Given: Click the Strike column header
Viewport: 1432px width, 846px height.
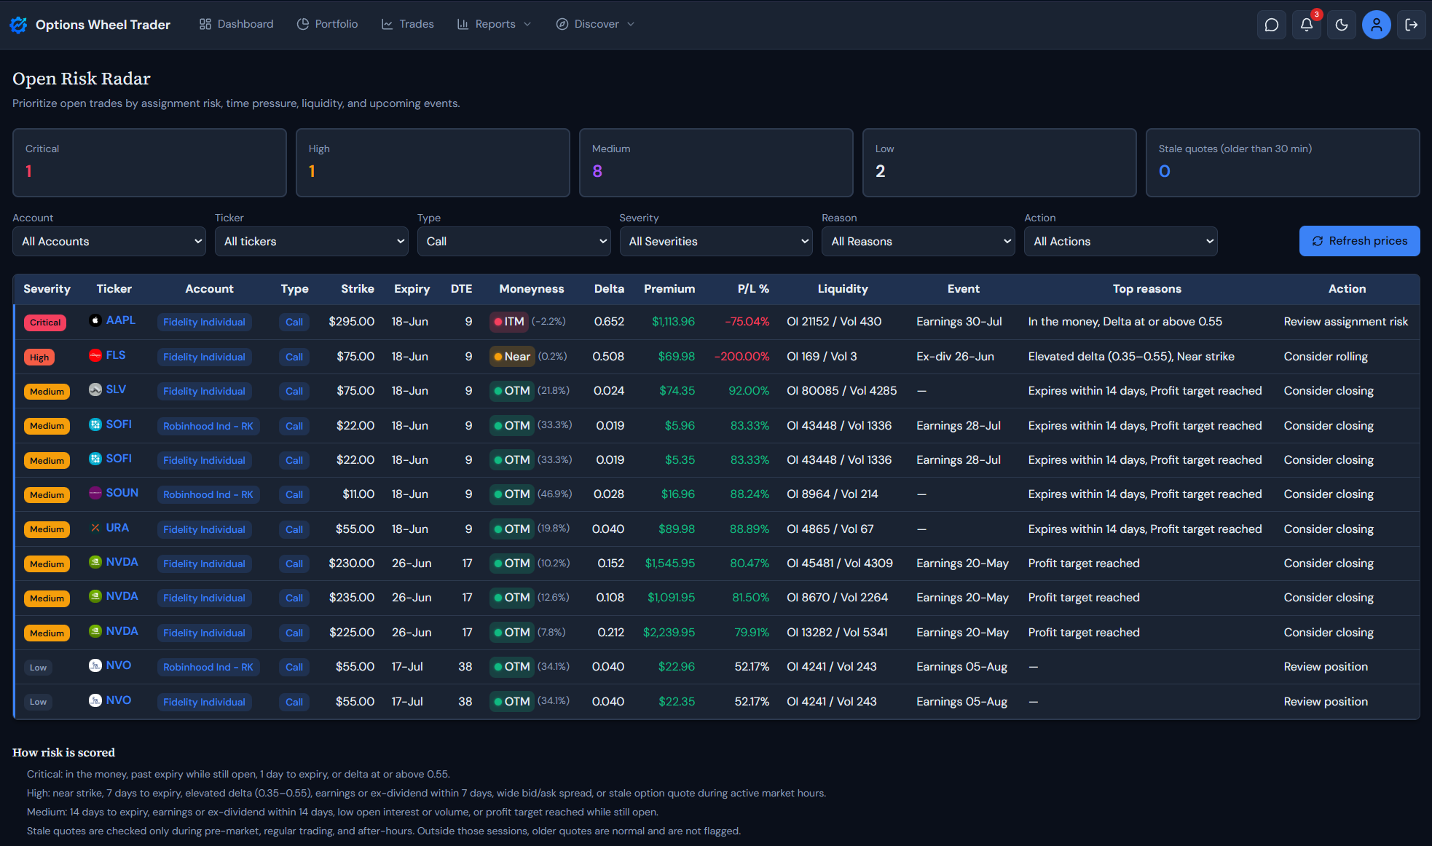Looking at the screenshot, I should coord(358,289).
